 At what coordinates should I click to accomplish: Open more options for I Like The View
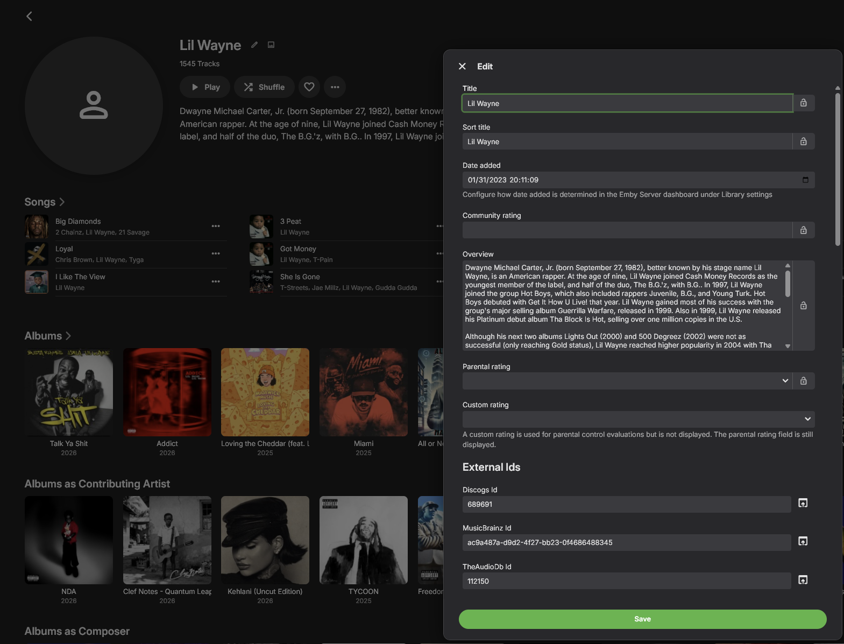coord(216,281)
